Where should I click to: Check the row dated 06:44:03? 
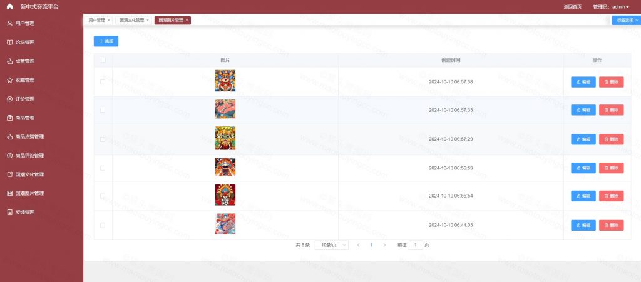click(103, 225)
